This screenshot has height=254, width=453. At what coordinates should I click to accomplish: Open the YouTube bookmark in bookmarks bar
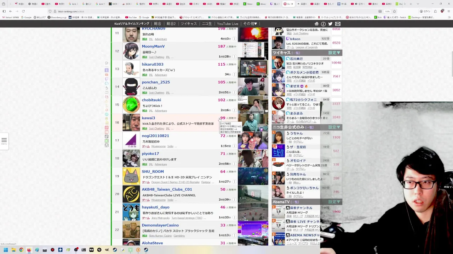[x=131, y=17]
